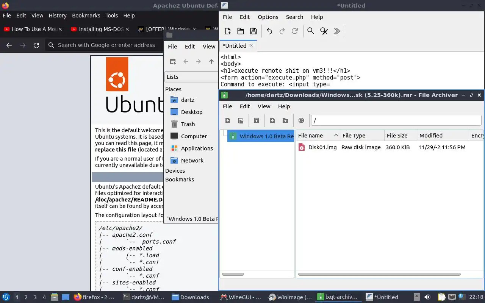This screenshot has width=485, height=303.
Task: Open Lists dropdown in file manager sidebar
Action: click(x=191, y=77)
